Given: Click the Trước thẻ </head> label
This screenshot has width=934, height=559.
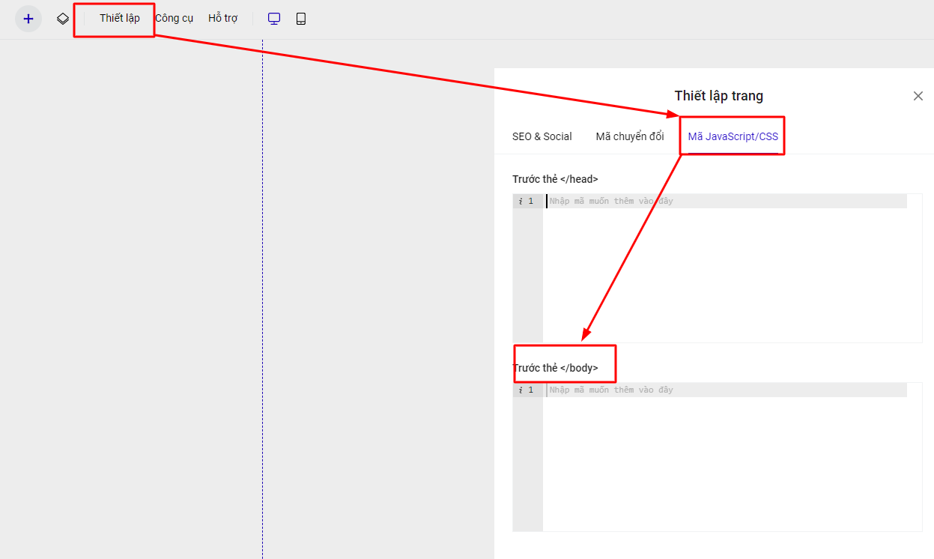Looking at the screenshot, I should pos(555,179).
